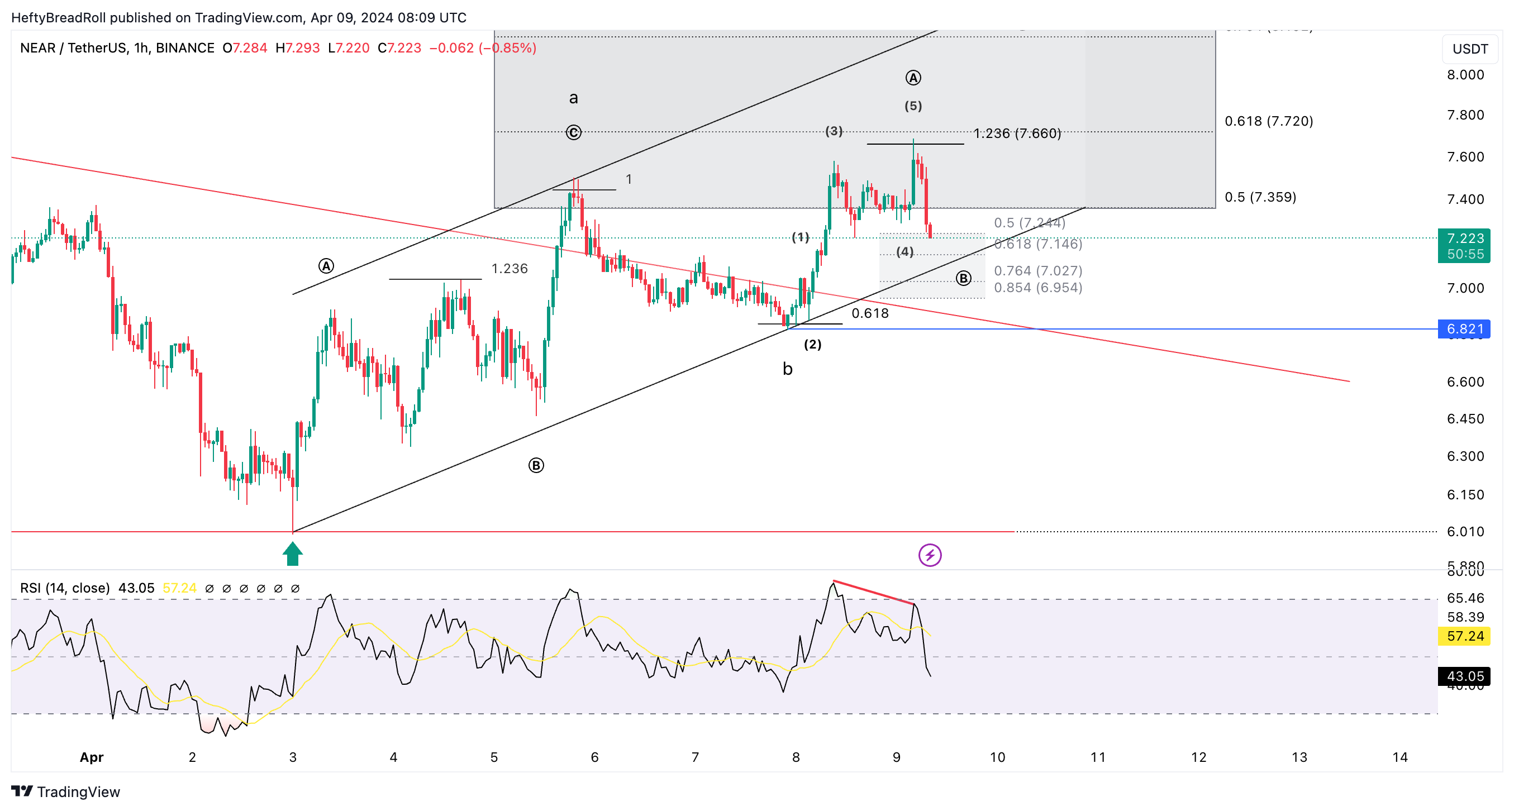Select the 0.618 (7.146) retracement label
The width and height of the screenshot is (1514, 811).
click(x=1038, y=244)
